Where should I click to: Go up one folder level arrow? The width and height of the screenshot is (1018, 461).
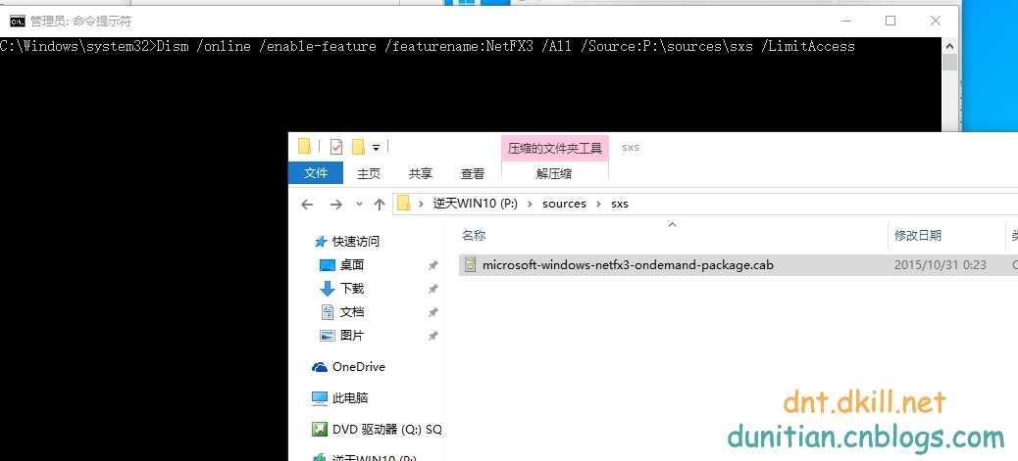380,205
